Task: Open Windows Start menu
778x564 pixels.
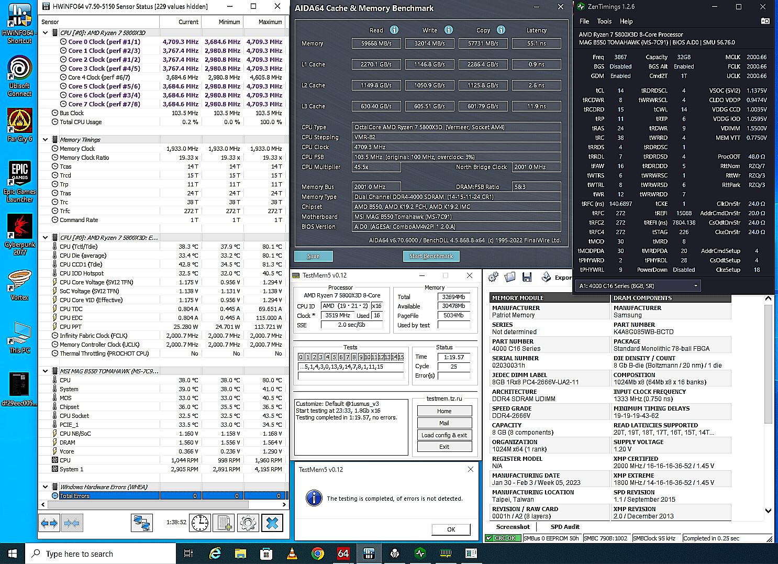Action: pyautogui.click(x=13, y=554)
